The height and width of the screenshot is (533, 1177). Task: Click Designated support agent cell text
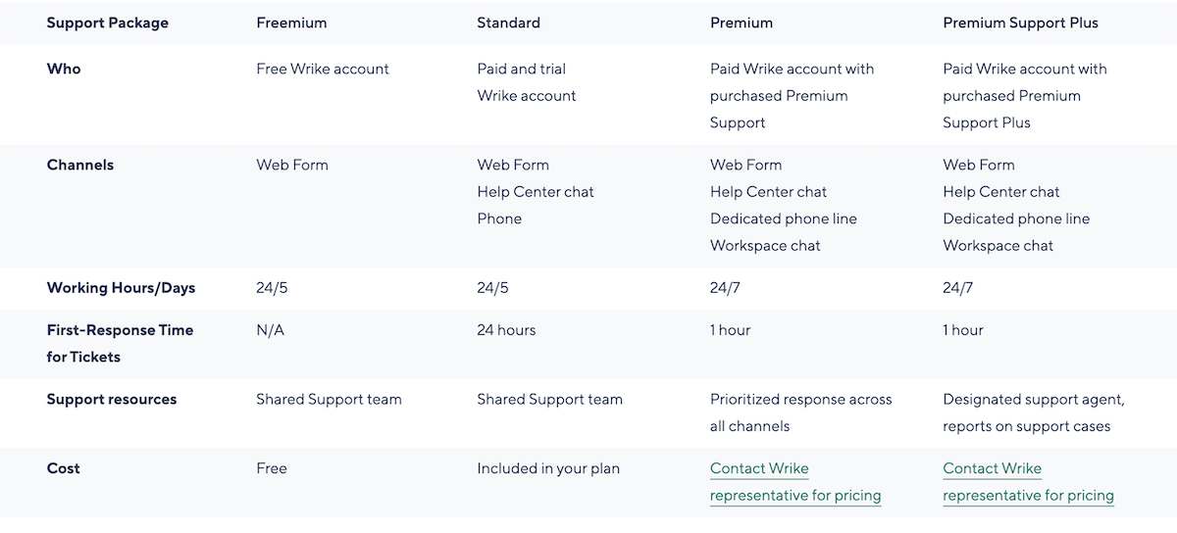[1033, 400]
